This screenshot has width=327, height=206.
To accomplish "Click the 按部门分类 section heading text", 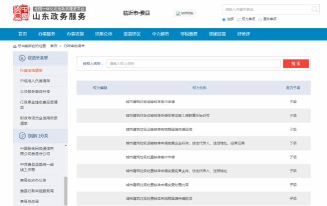I will 38,136.
